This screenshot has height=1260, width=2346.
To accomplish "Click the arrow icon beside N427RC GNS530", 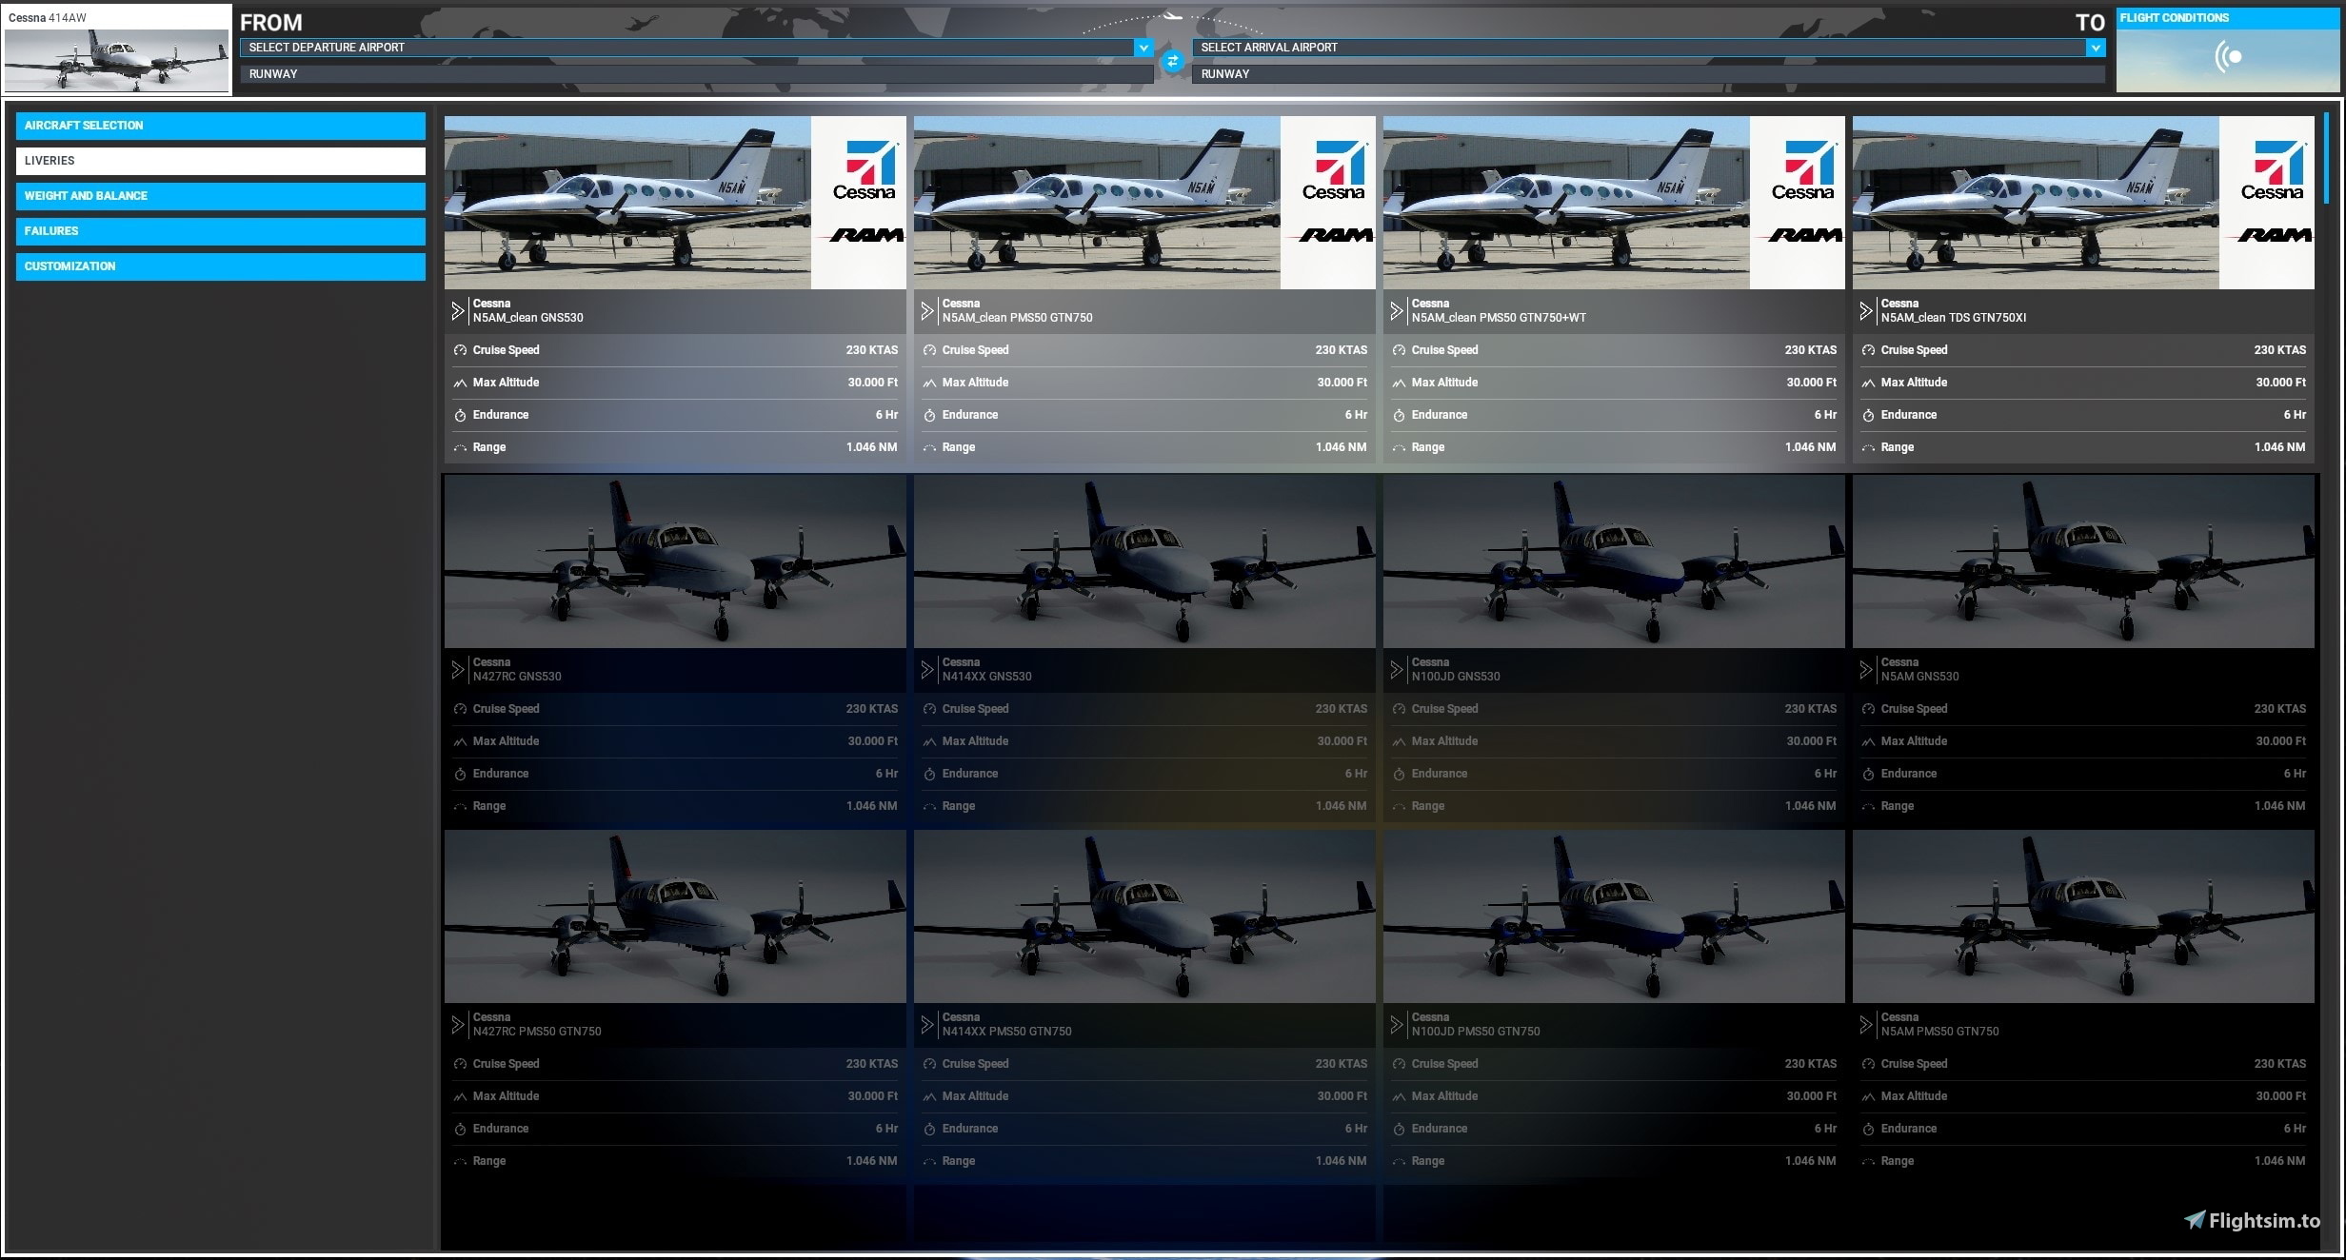I will pyautogui.click(x=458, y=670).
